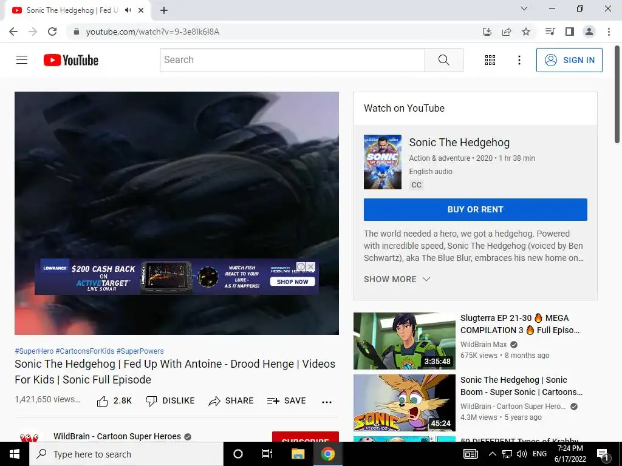Show hidden system tray icons
622x466 pixels.
pos(492,454)
